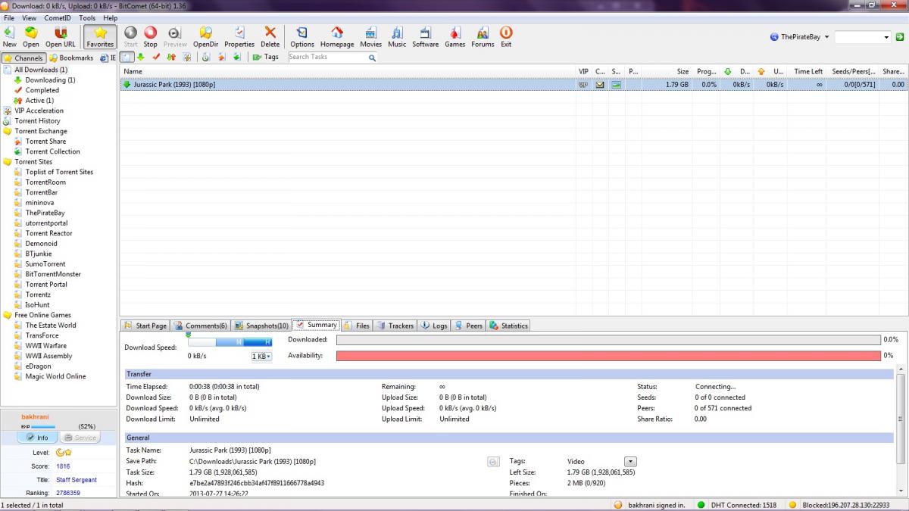Sort tasks by Time Left column
The height and width of the screenshot is (511, 909).
pos(807,71)
